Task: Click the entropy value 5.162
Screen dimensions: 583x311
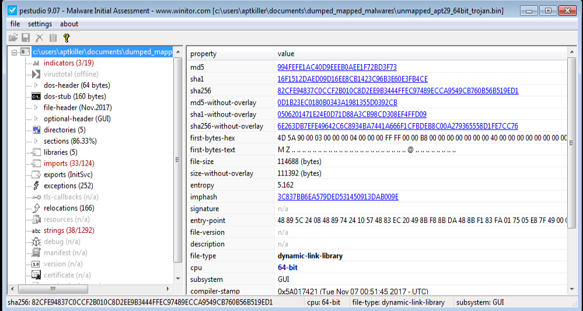Action: point(285,185)
